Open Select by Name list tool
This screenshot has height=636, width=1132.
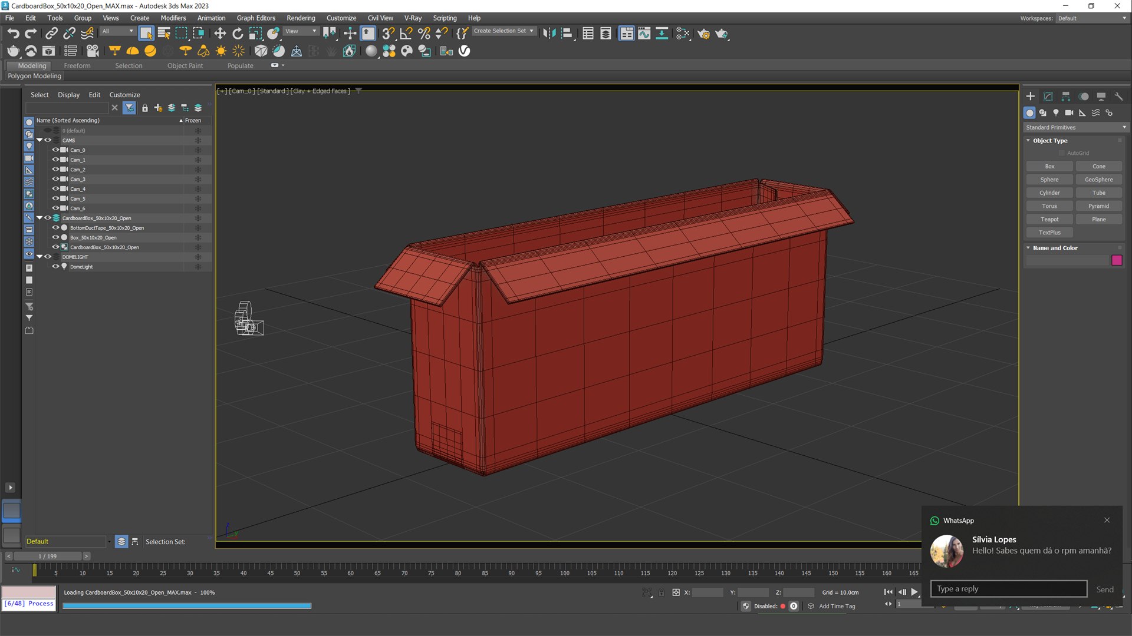(x=164, y=34)
